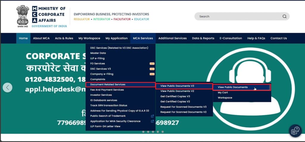
Task: Open the About MCA menu
Action: [41, 38]
